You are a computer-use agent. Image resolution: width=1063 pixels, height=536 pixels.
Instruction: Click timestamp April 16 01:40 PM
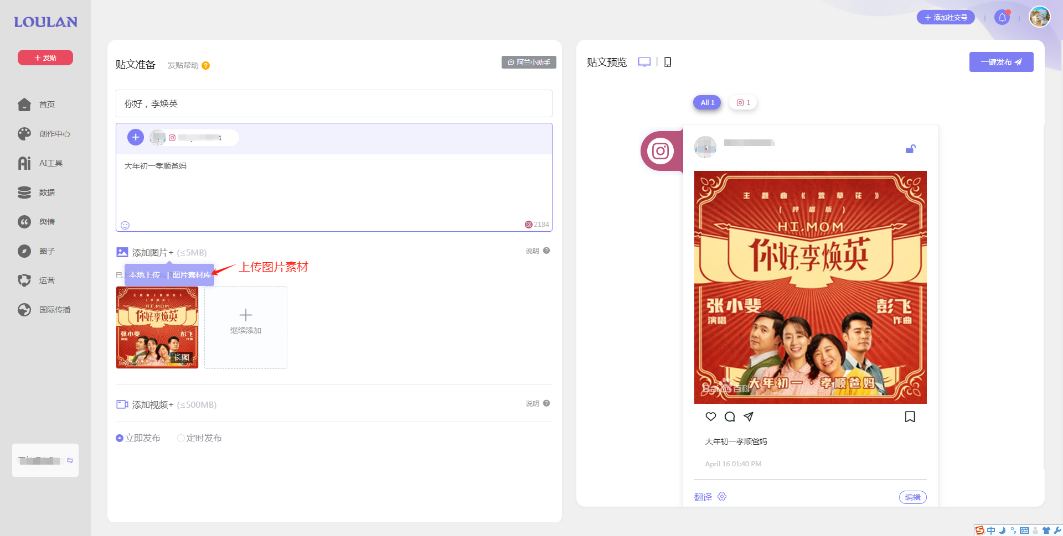click(x=733, y=464)
